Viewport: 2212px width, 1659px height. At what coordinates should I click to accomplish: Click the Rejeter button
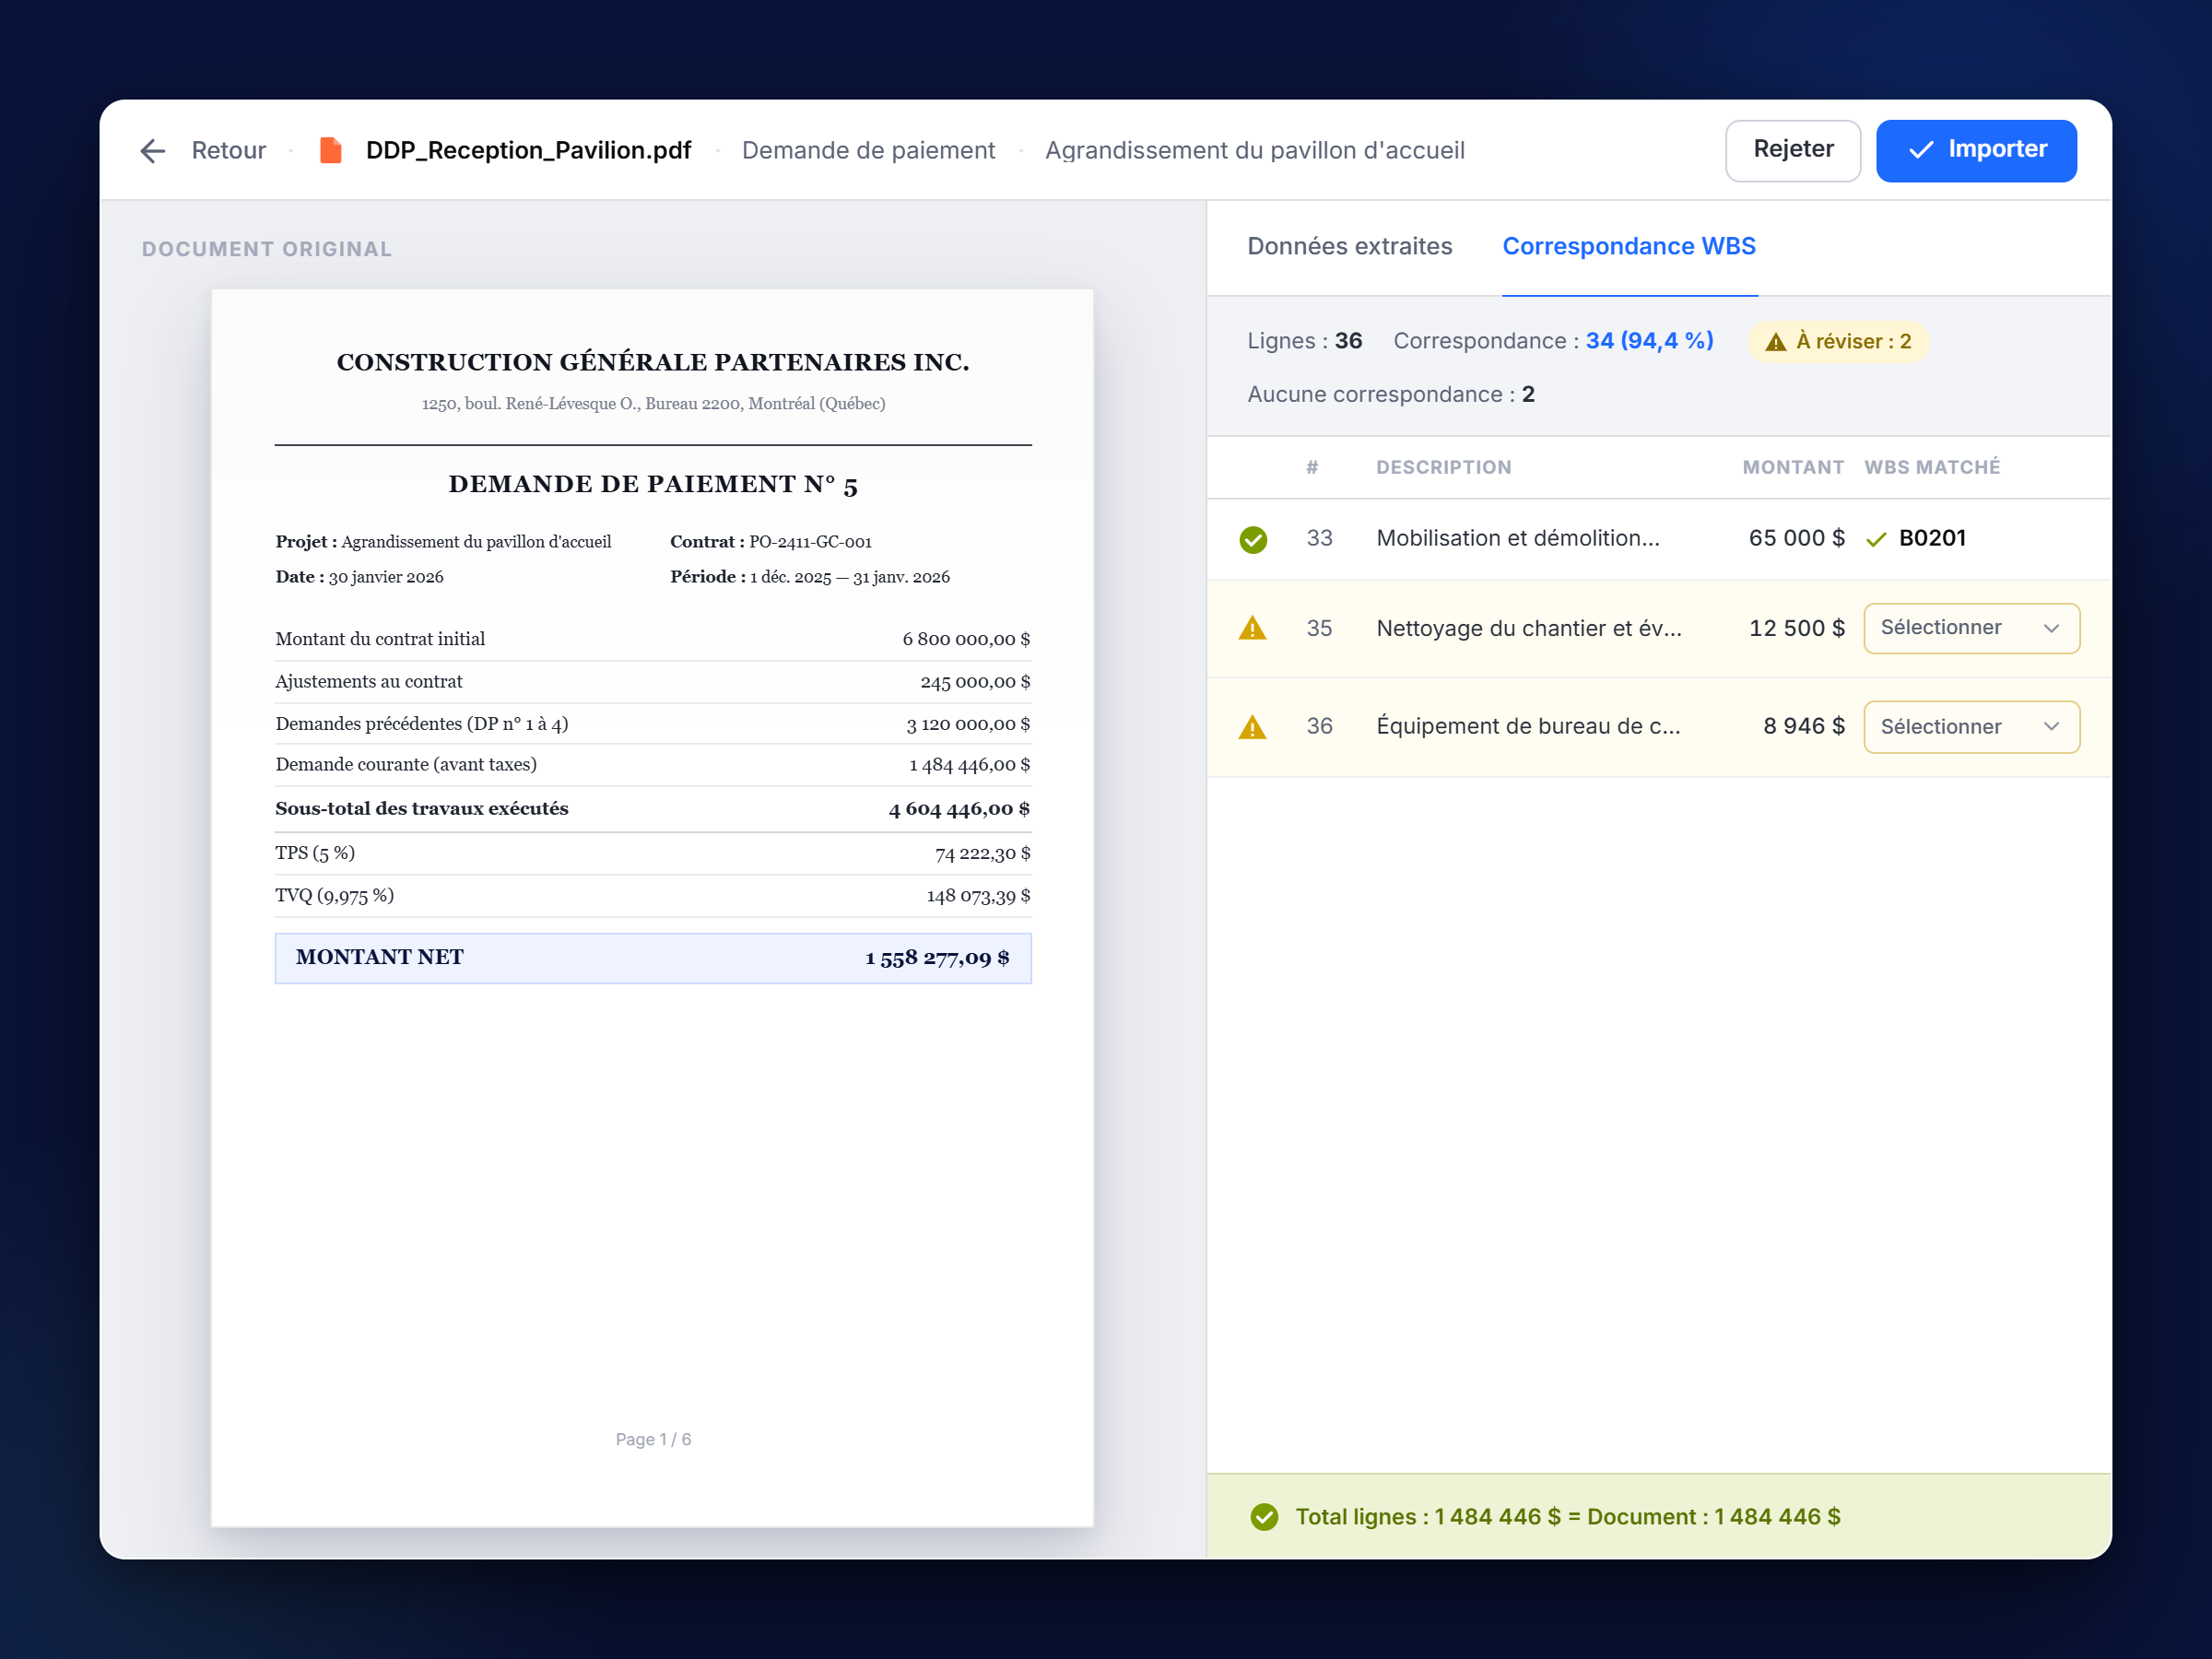coord(1793,150)
